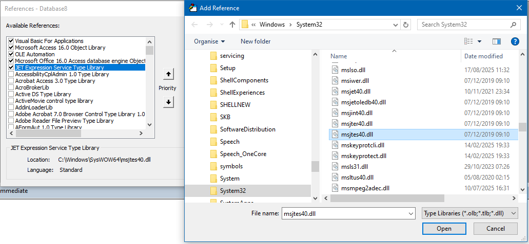529x244 pixels.
Task: Click the SoftwareDistribution folder icon
Action: 213,129
